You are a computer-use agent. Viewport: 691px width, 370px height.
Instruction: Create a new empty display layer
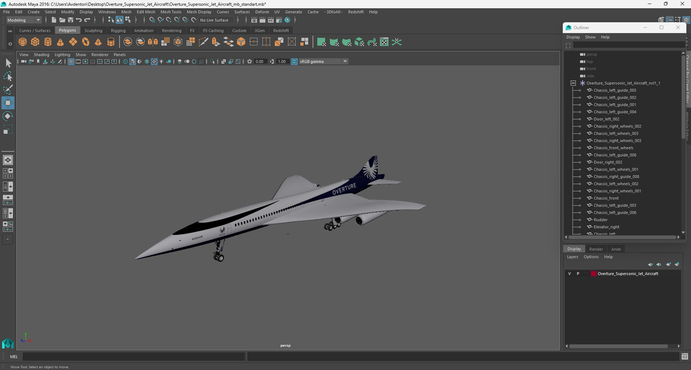[669, 264]
